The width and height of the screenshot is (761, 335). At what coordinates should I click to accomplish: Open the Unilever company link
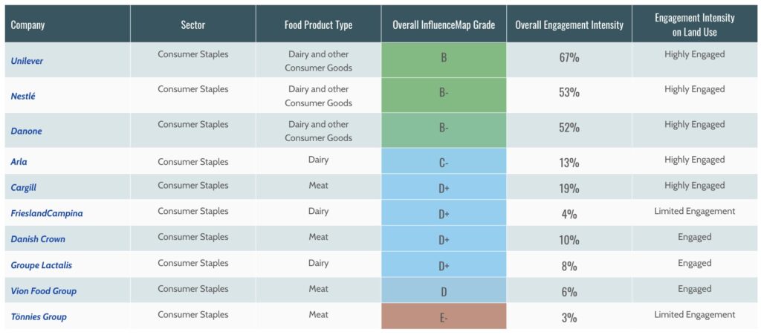coord(27,61)
